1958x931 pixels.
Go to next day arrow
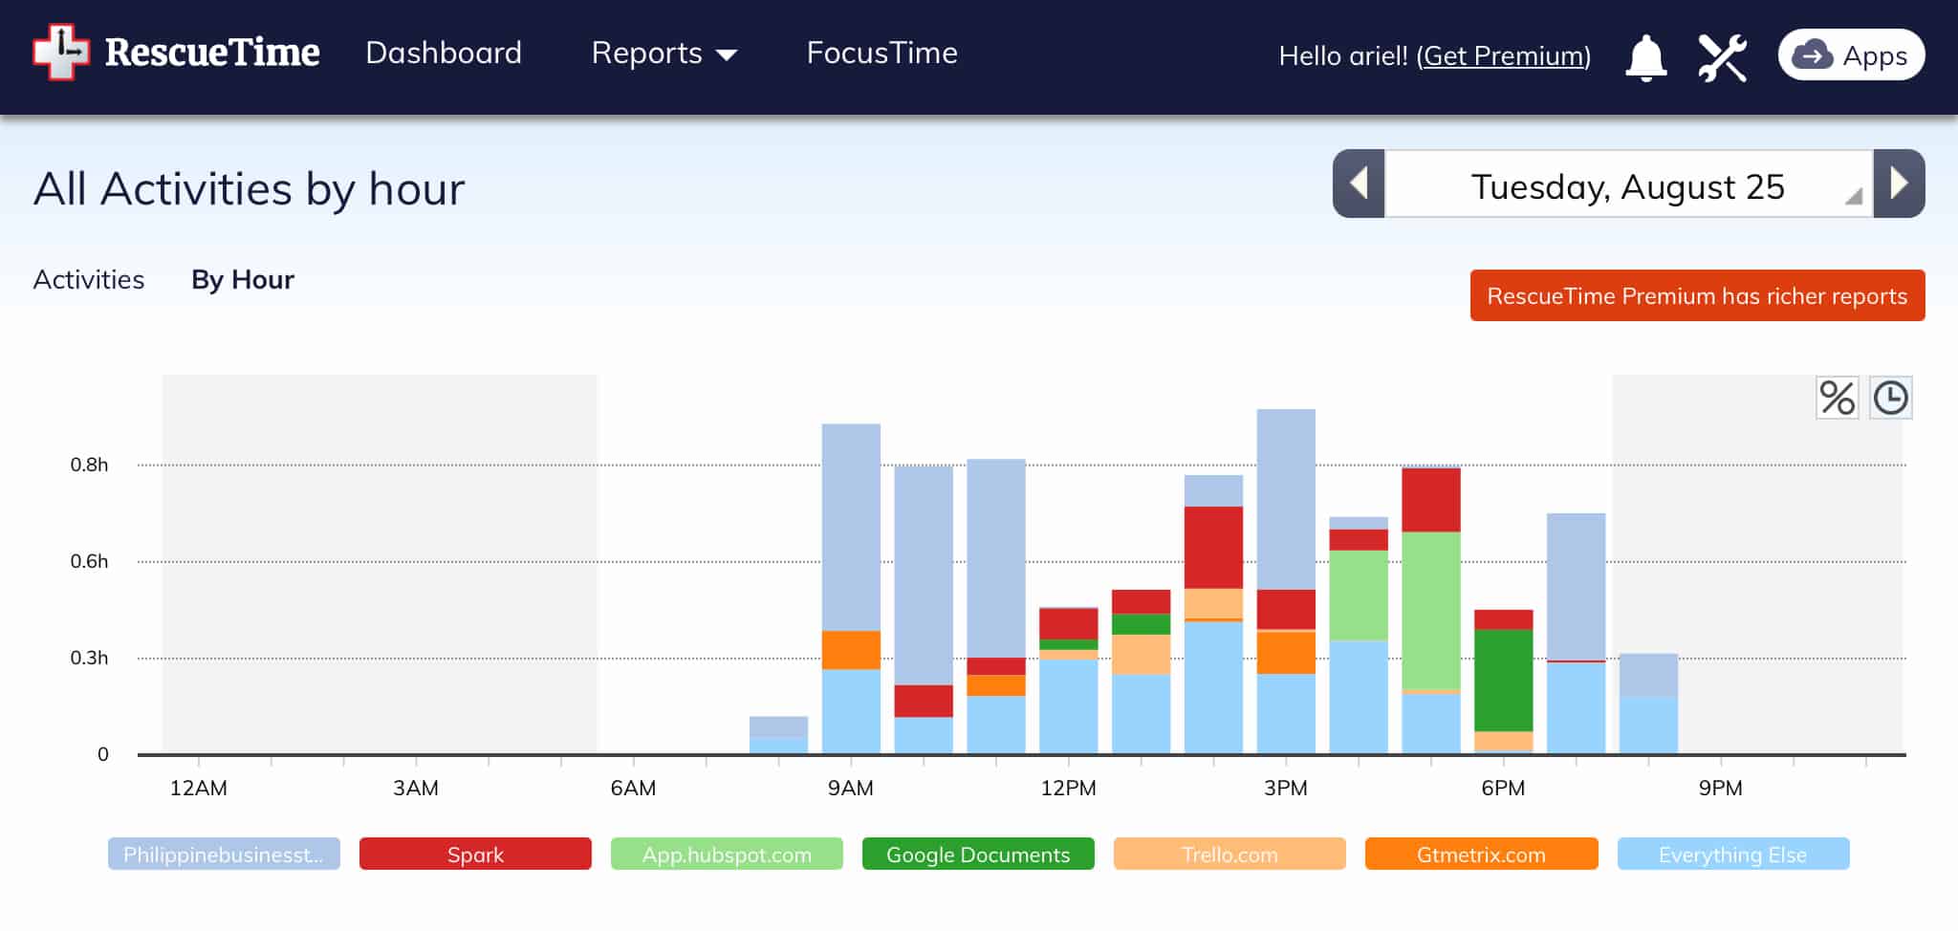pyautogui.click(x=1899, y=184)
